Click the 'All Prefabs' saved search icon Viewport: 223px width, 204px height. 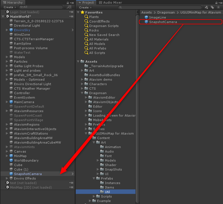pyautogui.click(x=86, y=48)
